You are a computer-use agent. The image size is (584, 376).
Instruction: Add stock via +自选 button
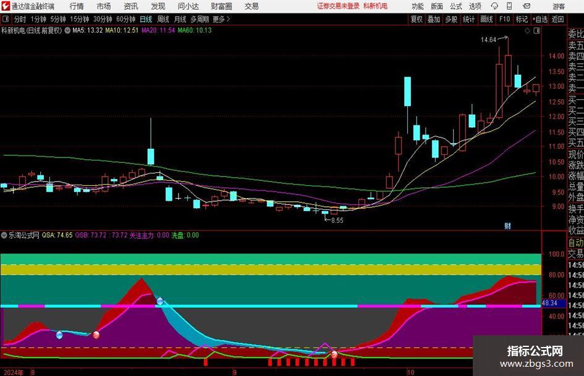point(540,19)
